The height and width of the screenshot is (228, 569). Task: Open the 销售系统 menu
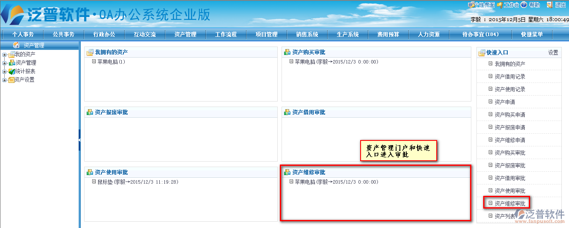click(x=307, y=34)
